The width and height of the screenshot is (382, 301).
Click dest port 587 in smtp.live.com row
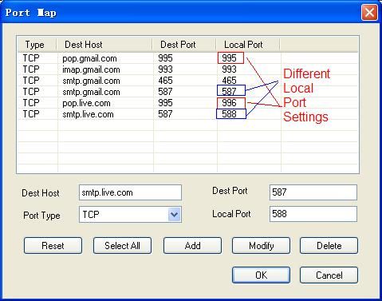[x=165, y=114]
